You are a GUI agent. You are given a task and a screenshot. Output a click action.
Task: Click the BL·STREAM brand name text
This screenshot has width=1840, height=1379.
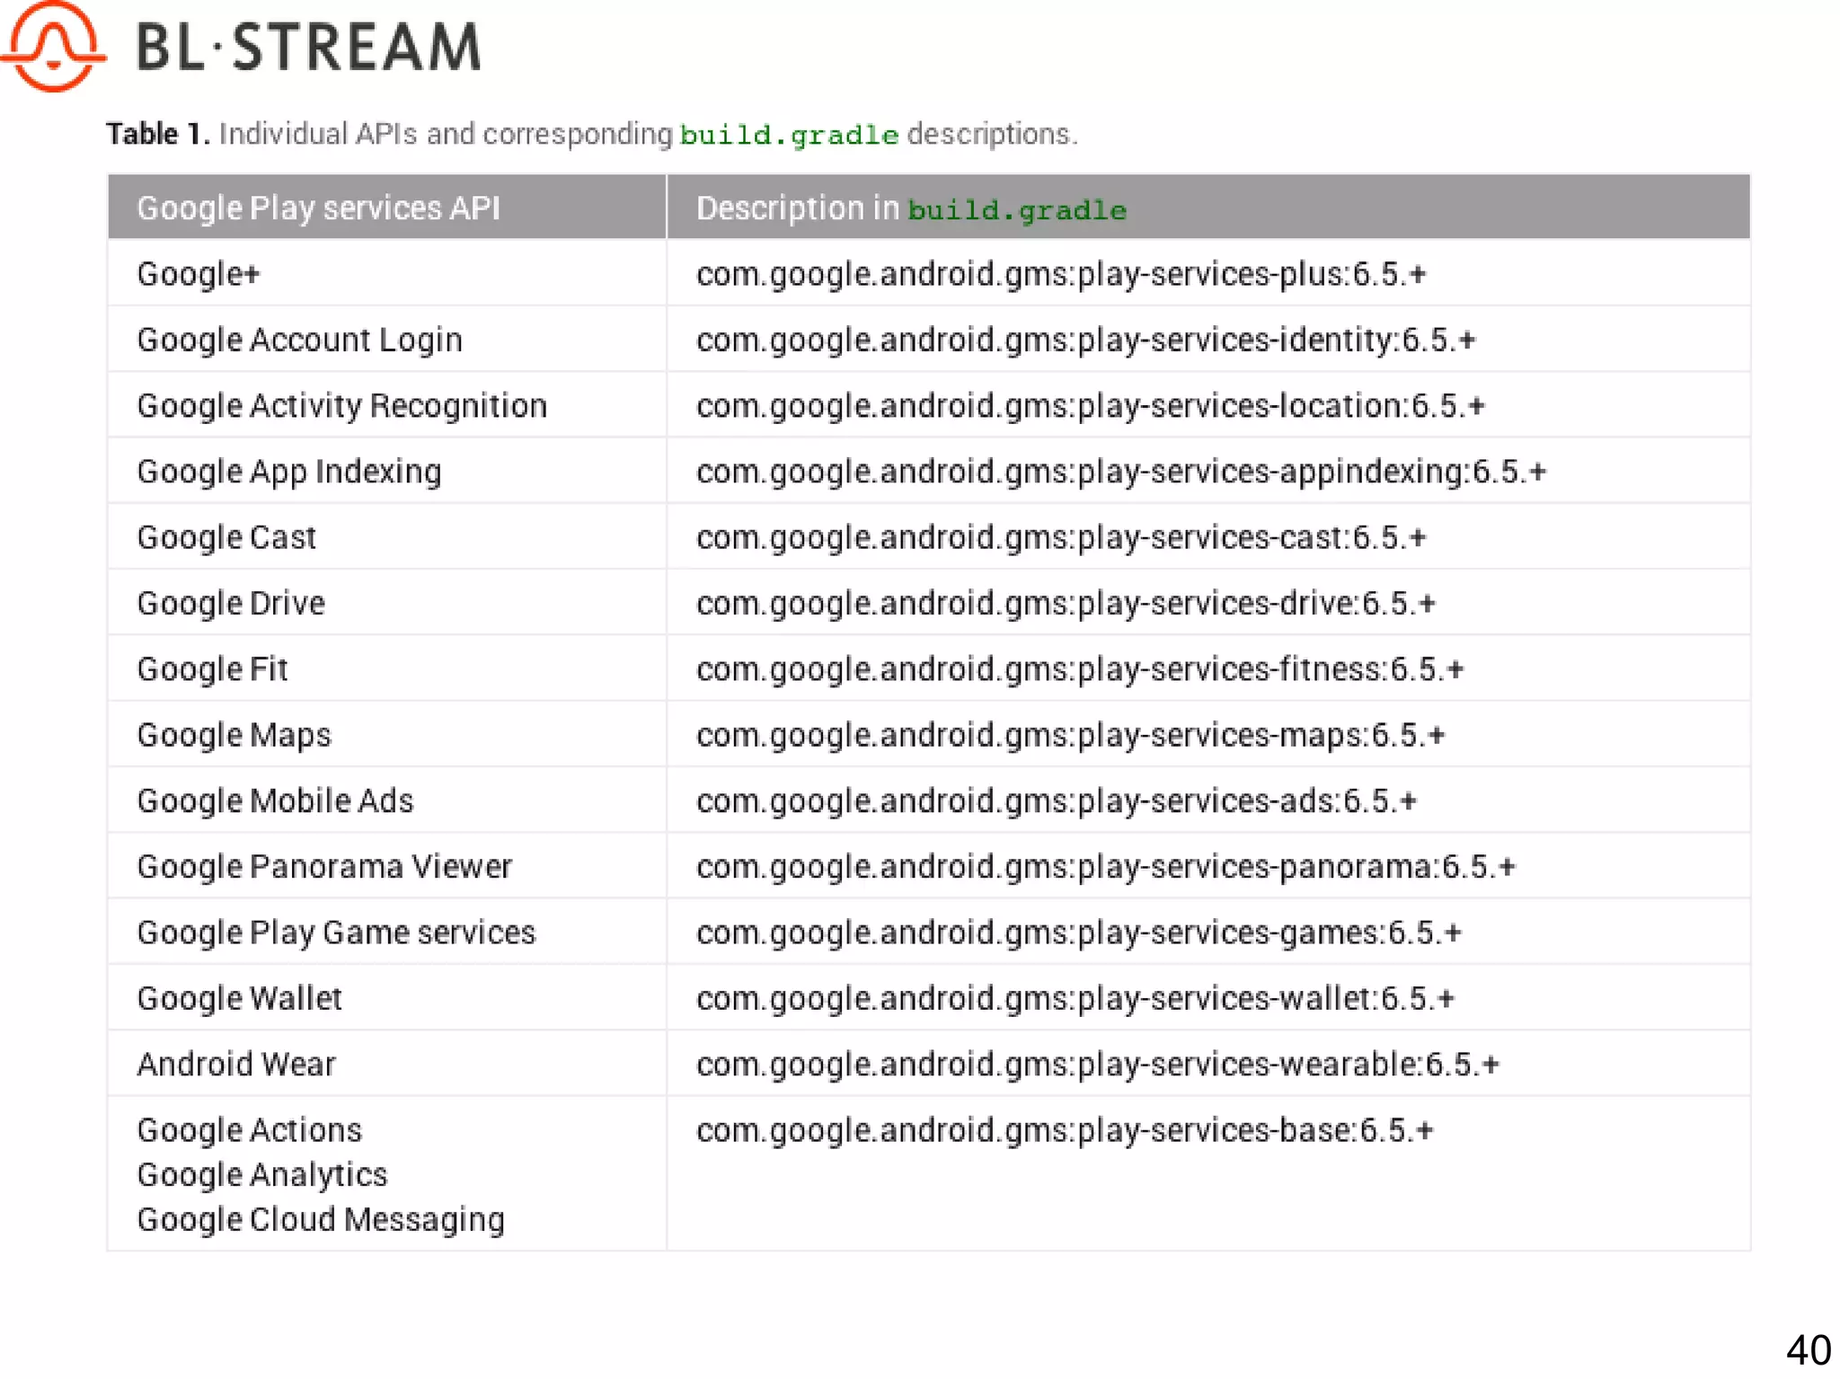(x=308, y=48)
